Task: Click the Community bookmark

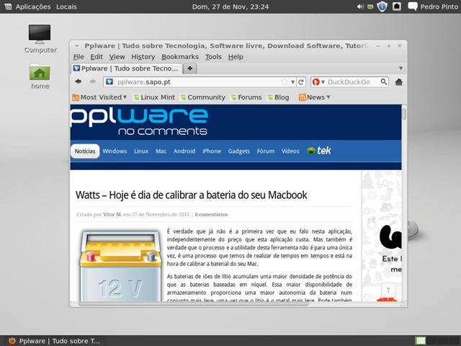Action: click(203, 97)
